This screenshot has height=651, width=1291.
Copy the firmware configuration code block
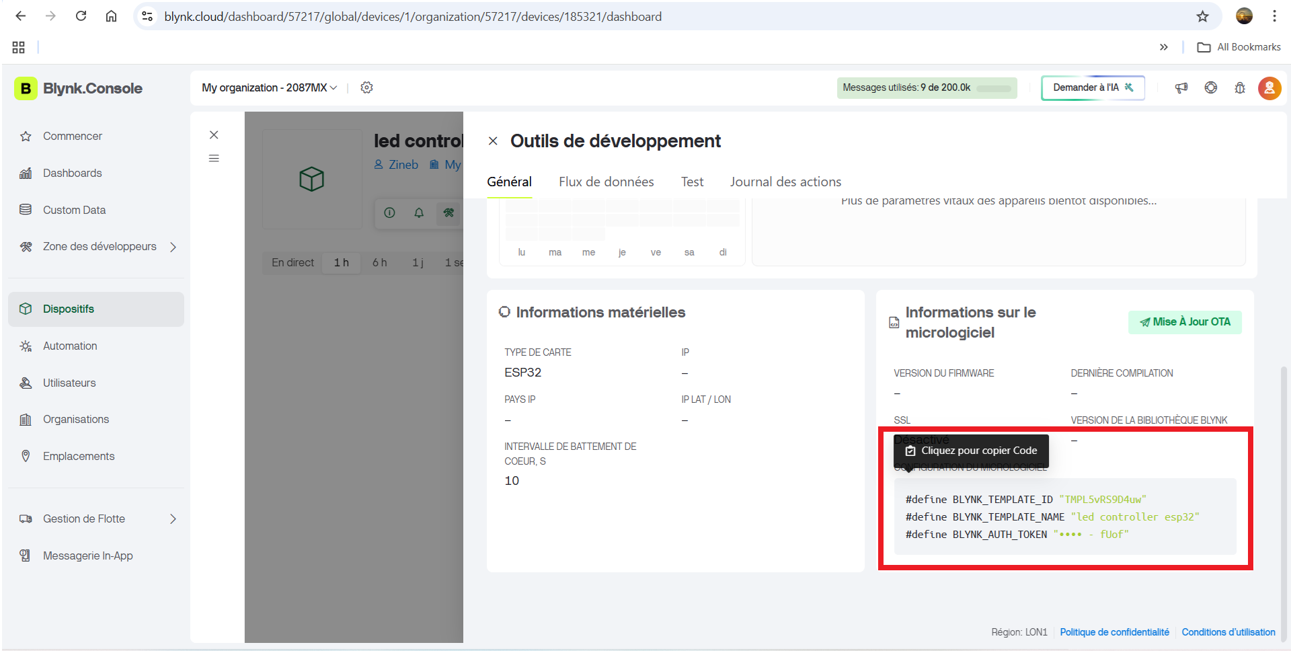coord(1065,516)
